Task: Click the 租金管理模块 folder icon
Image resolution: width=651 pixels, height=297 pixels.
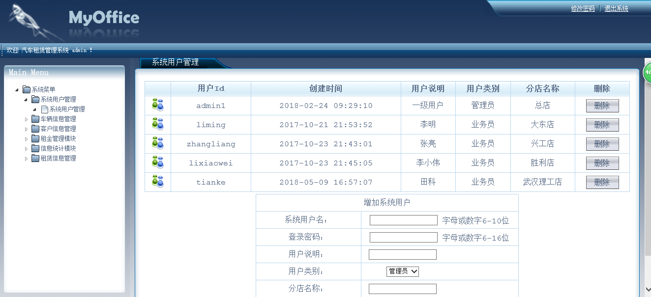Action: 35,138
